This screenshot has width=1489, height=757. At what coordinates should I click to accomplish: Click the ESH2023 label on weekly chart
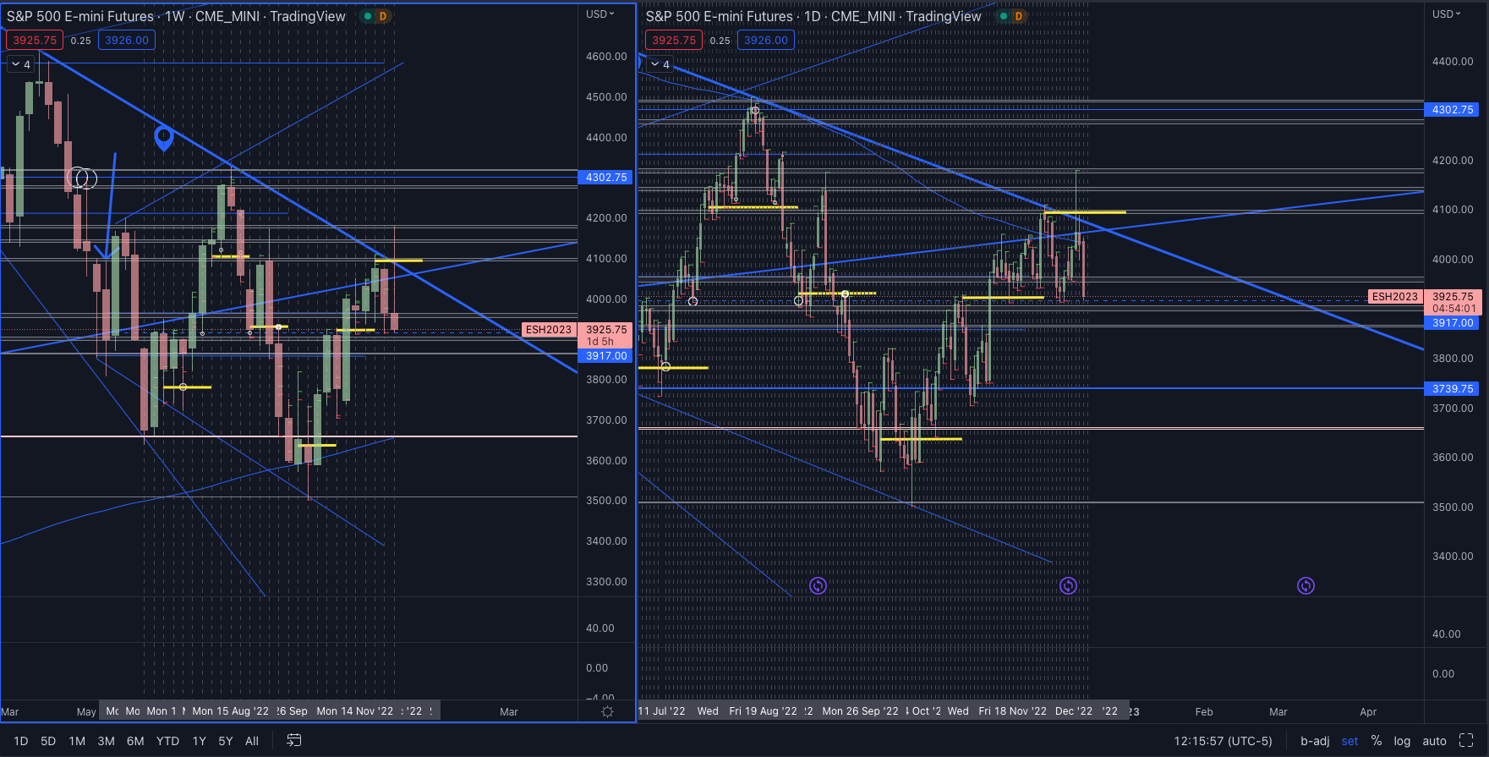click(549, 330)
